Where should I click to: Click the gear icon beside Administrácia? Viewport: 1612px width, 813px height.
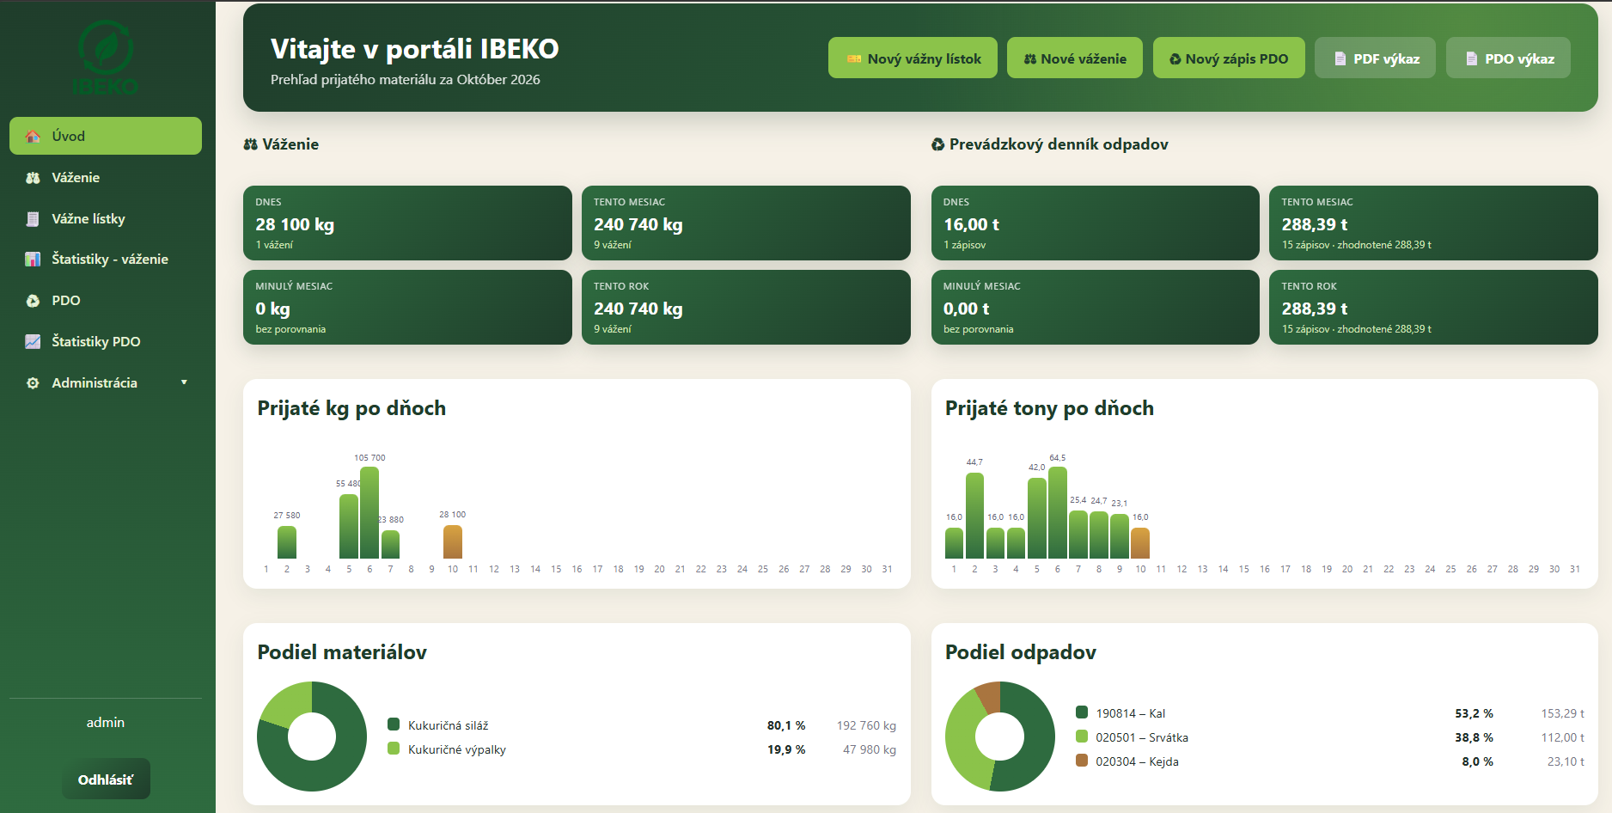pos(33,382)
